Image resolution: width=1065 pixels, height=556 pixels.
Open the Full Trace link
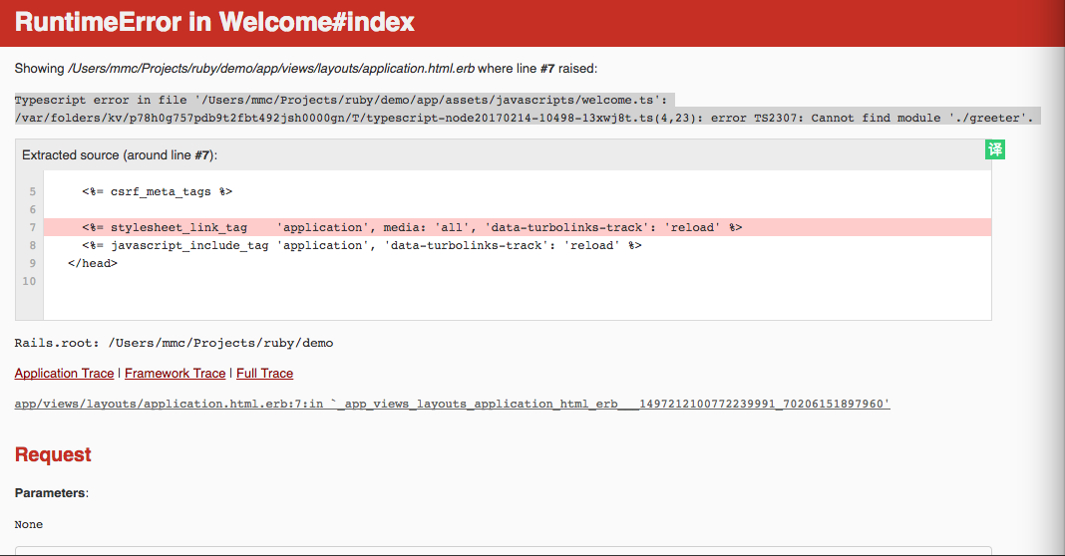[265, 374]
